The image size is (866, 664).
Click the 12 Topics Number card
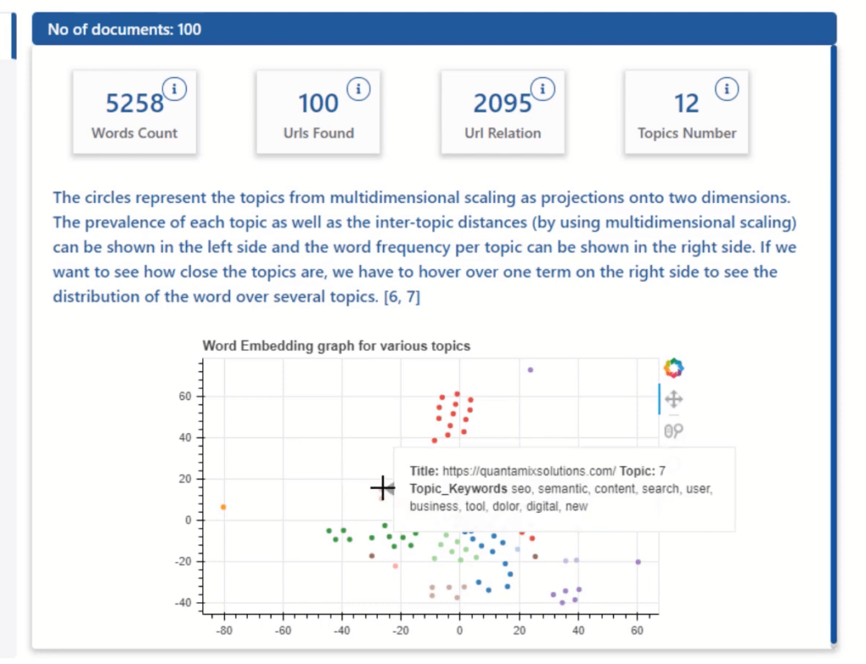(x=687, y=112)
